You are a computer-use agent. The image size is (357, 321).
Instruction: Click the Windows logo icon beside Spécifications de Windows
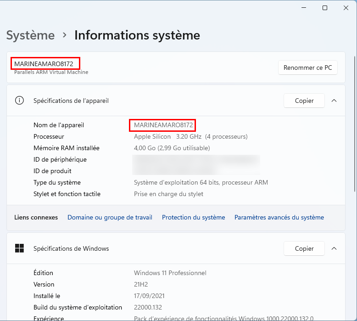(x=19, y=248)
